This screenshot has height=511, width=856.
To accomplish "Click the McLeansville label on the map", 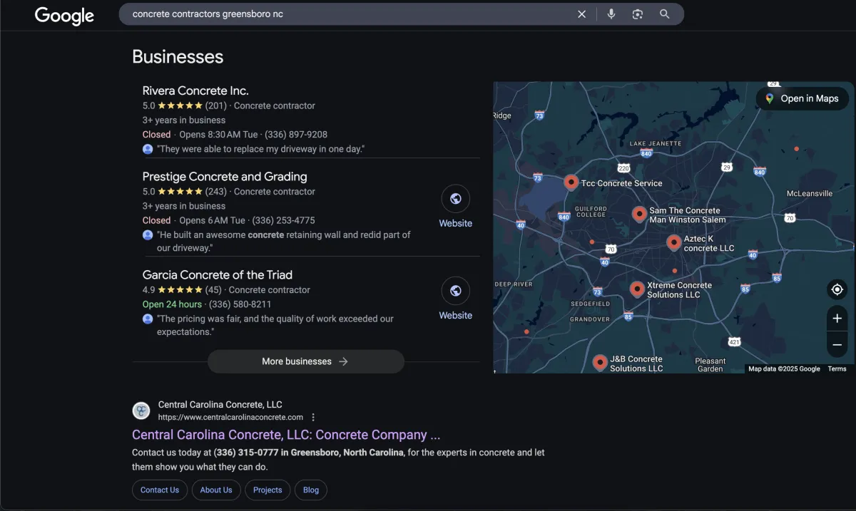I will click(x=810, y=194).
